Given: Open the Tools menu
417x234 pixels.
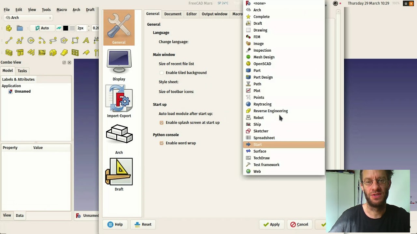Looking at the screenshot, I should tap(46, 10).
